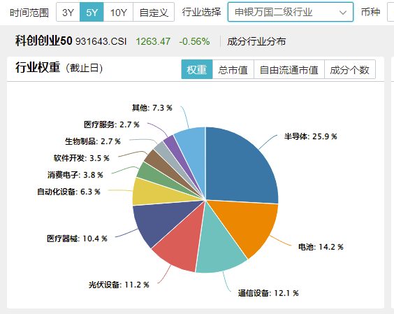Click the 生物制品: 2.7 % label

click(93, 141)
